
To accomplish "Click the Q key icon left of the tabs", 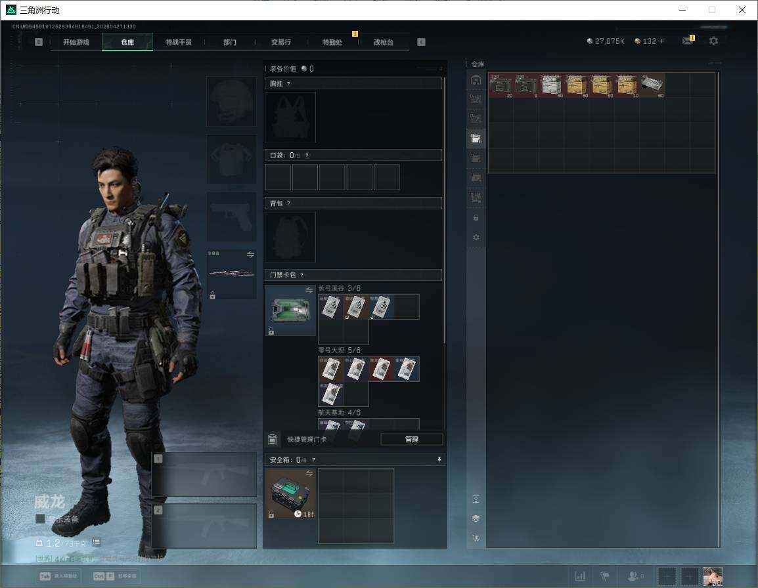I will click(39, 42).
